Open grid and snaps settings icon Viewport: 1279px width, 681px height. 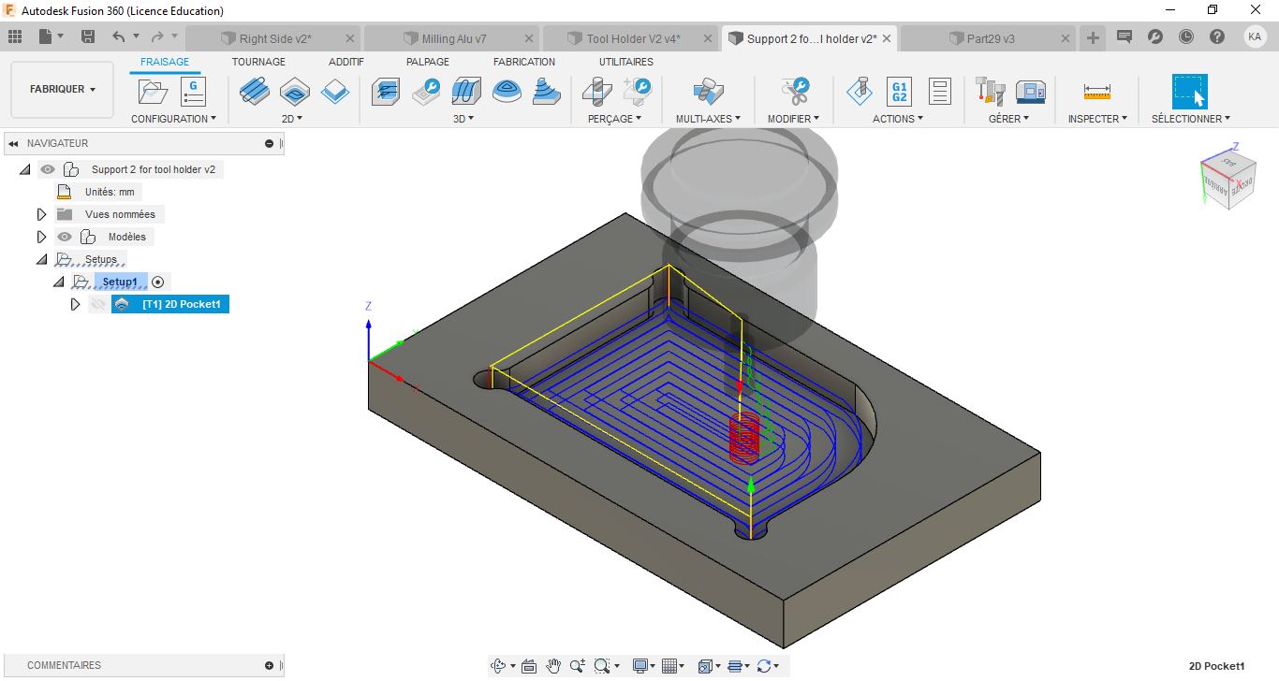pyautogui.click(x=670, y=666)
